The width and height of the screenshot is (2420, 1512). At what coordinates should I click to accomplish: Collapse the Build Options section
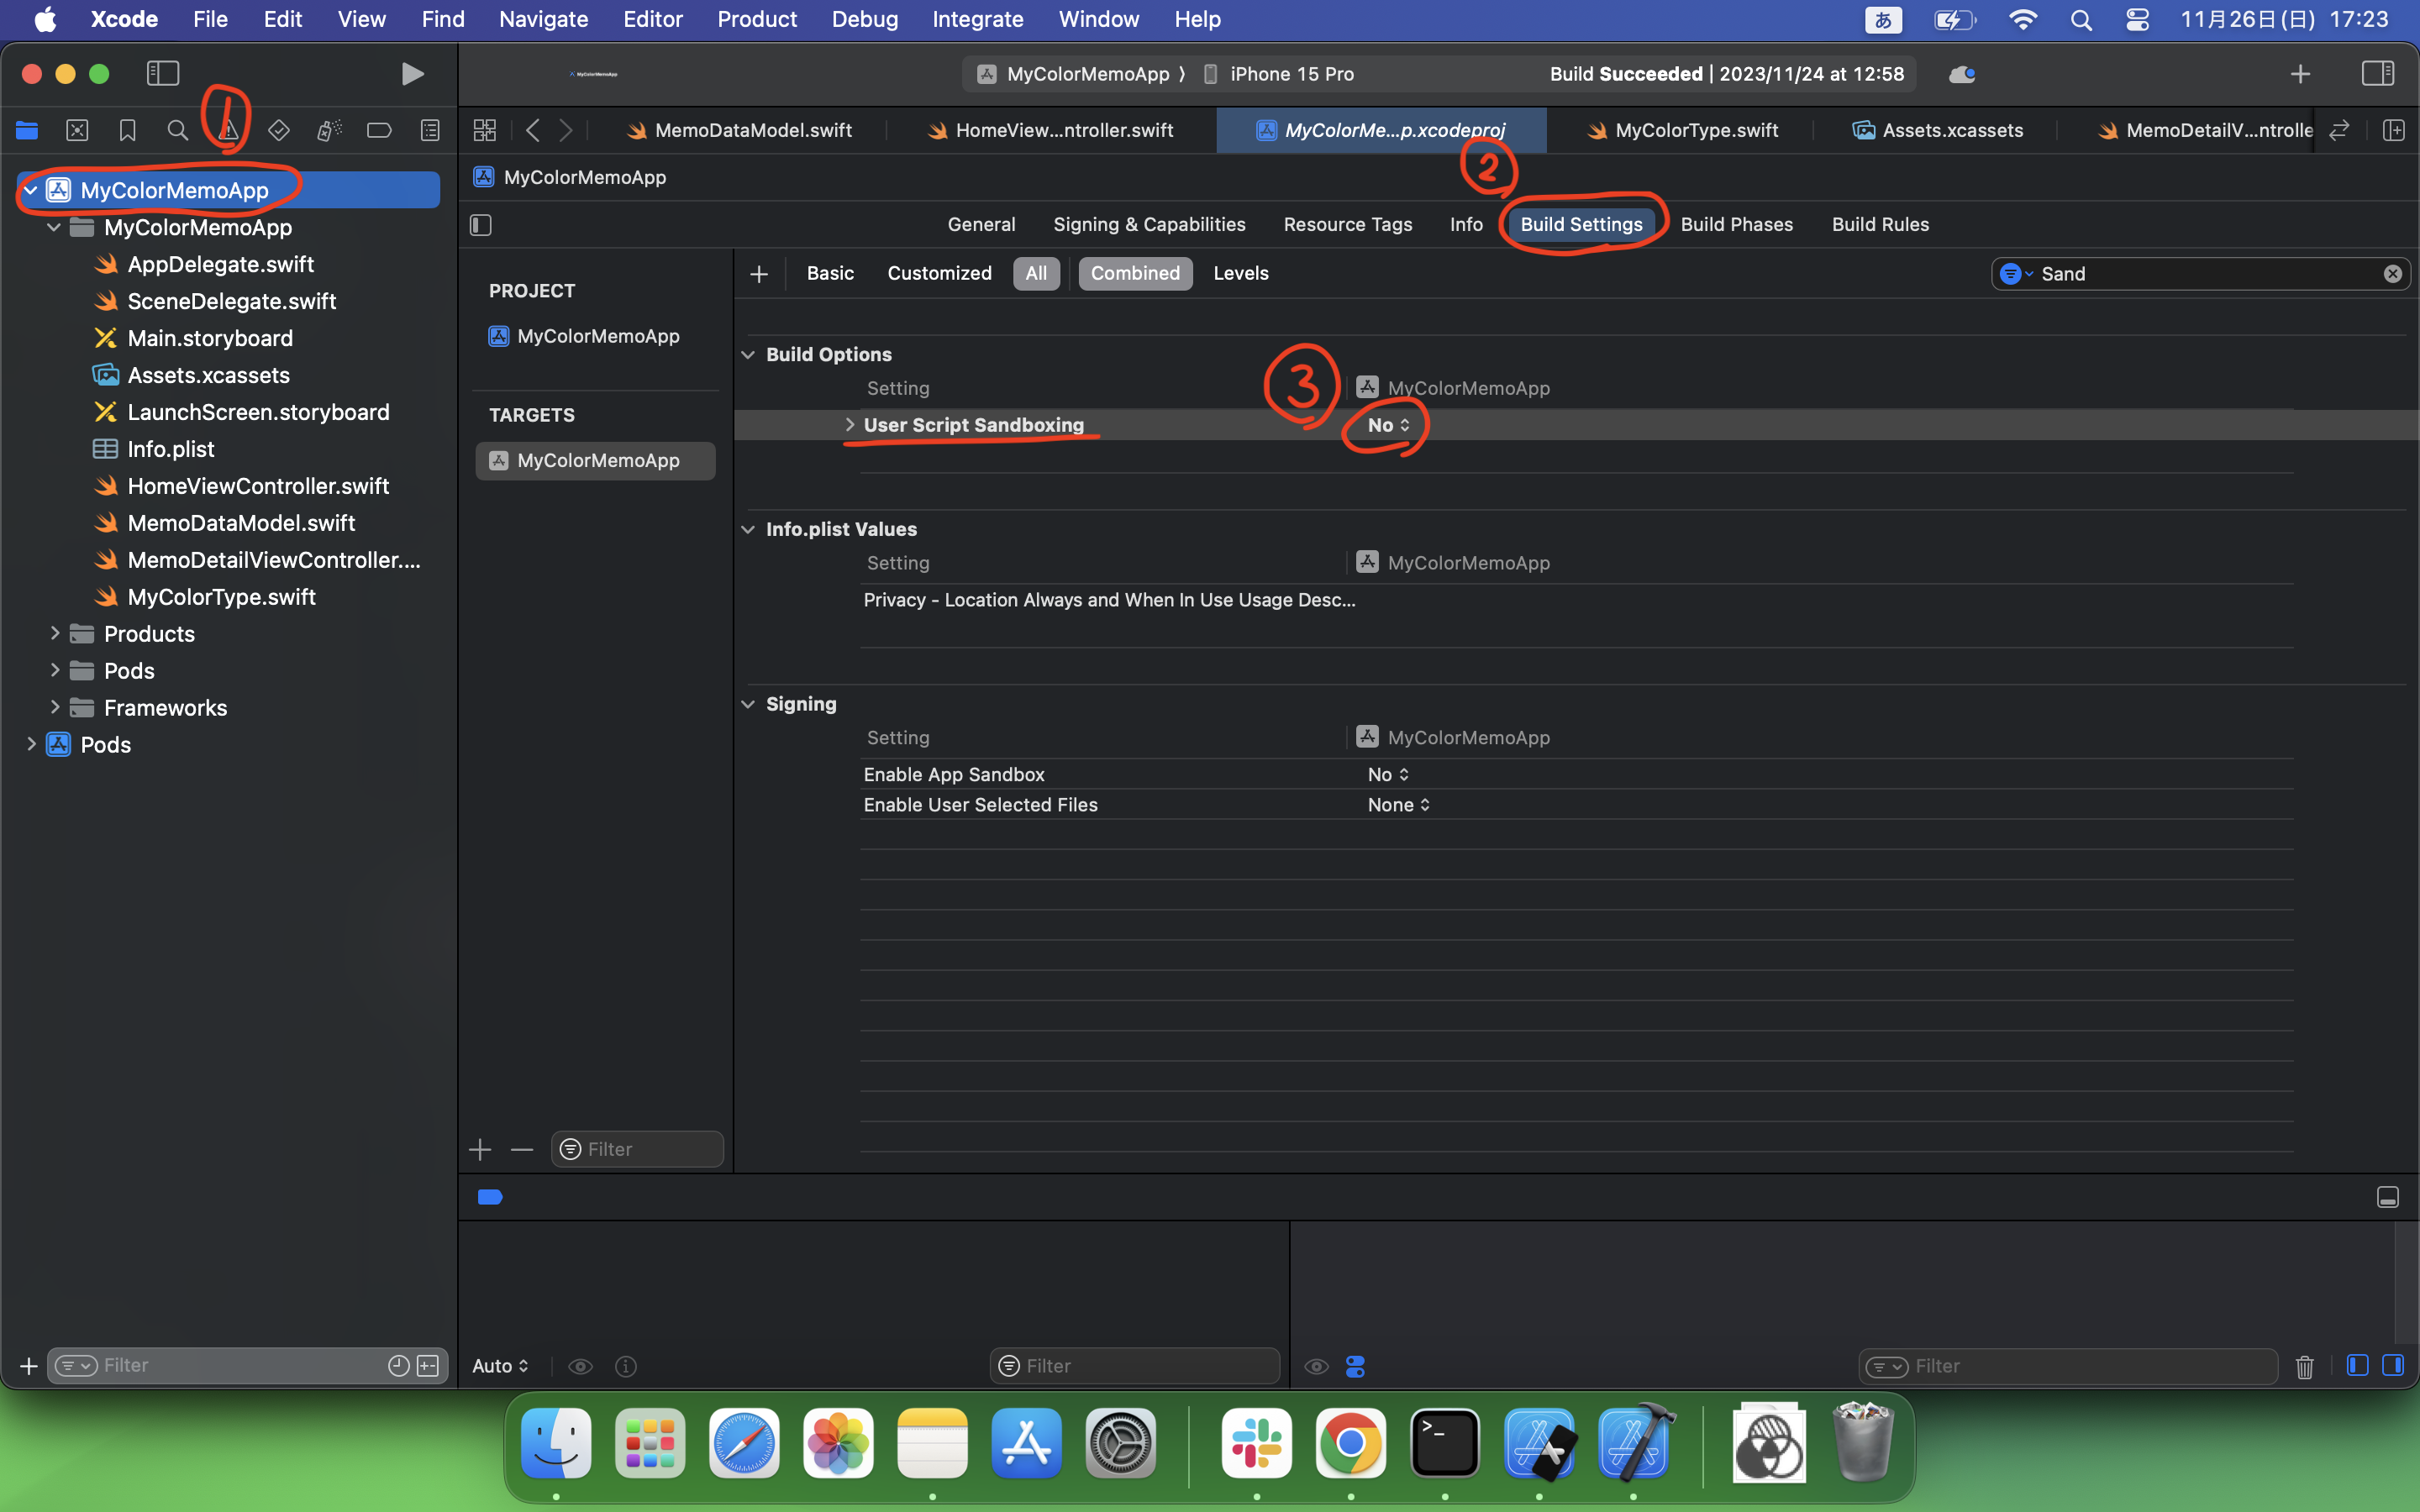pos(748,355)
